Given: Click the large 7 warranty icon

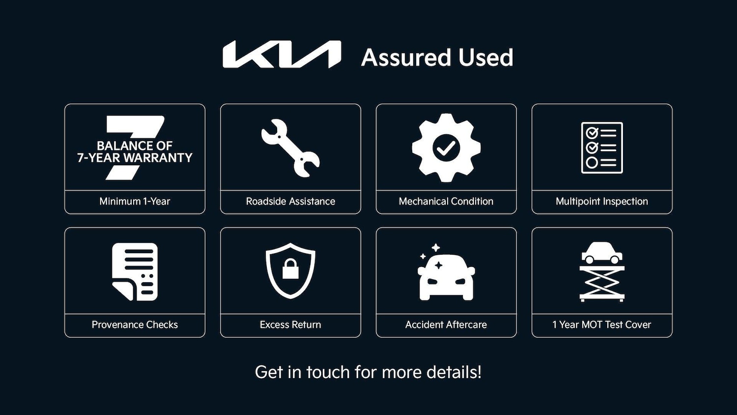Looking at the screenshot, I should 135,148.
